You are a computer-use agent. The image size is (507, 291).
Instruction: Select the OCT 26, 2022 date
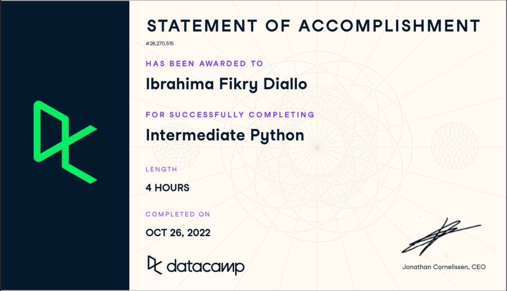click(x=178, y=233)
